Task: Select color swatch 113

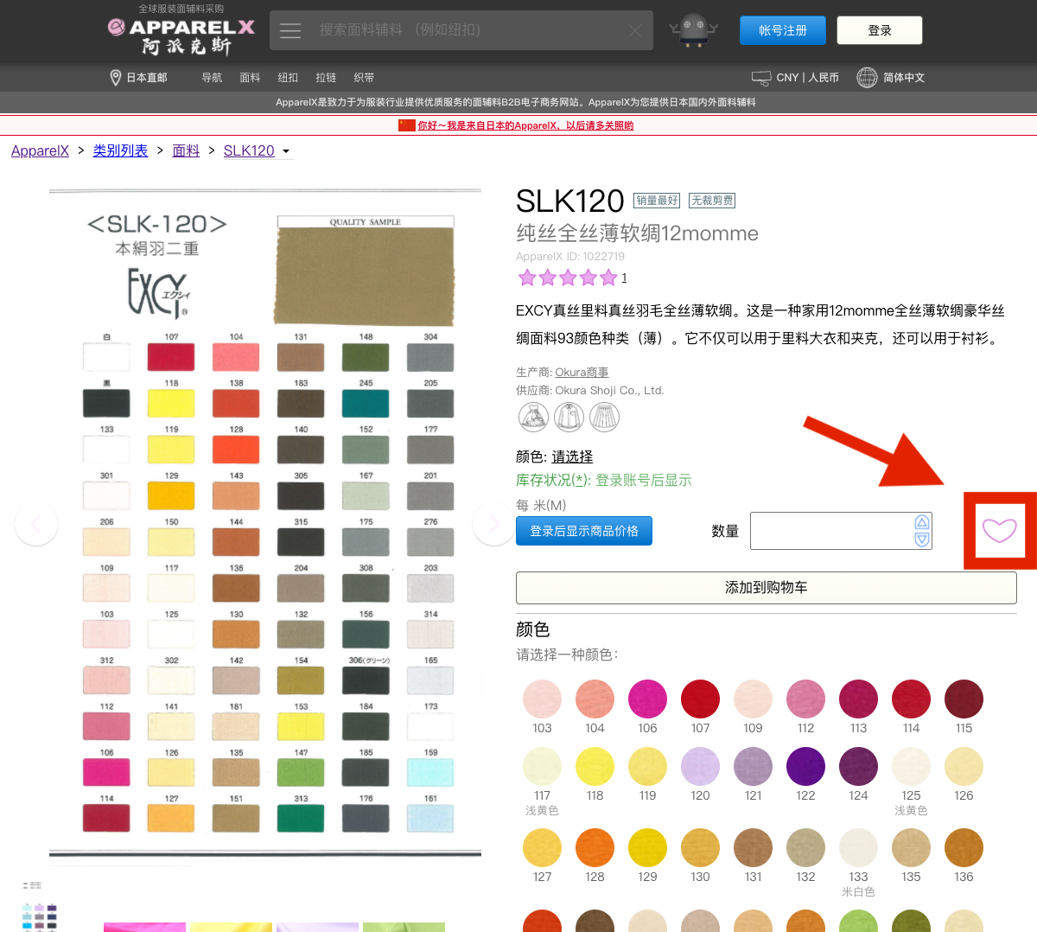Action: click(x=858, y=699)
